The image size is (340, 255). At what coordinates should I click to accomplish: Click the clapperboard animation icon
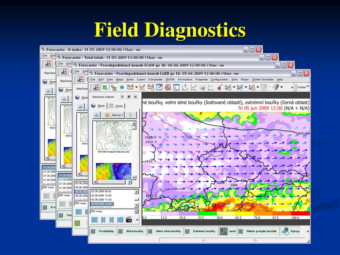click(x=129, y=220)
